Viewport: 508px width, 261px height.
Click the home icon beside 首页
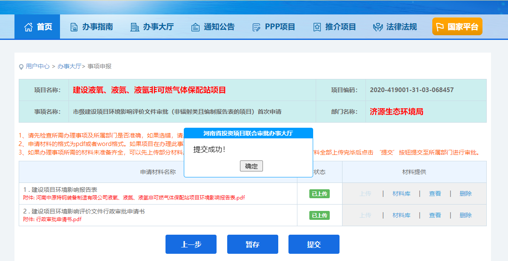click(x=29, y=27)
